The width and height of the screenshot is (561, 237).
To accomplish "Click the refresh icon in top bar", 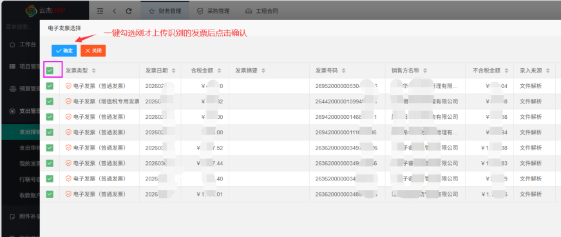I will [x=129, y=11].
